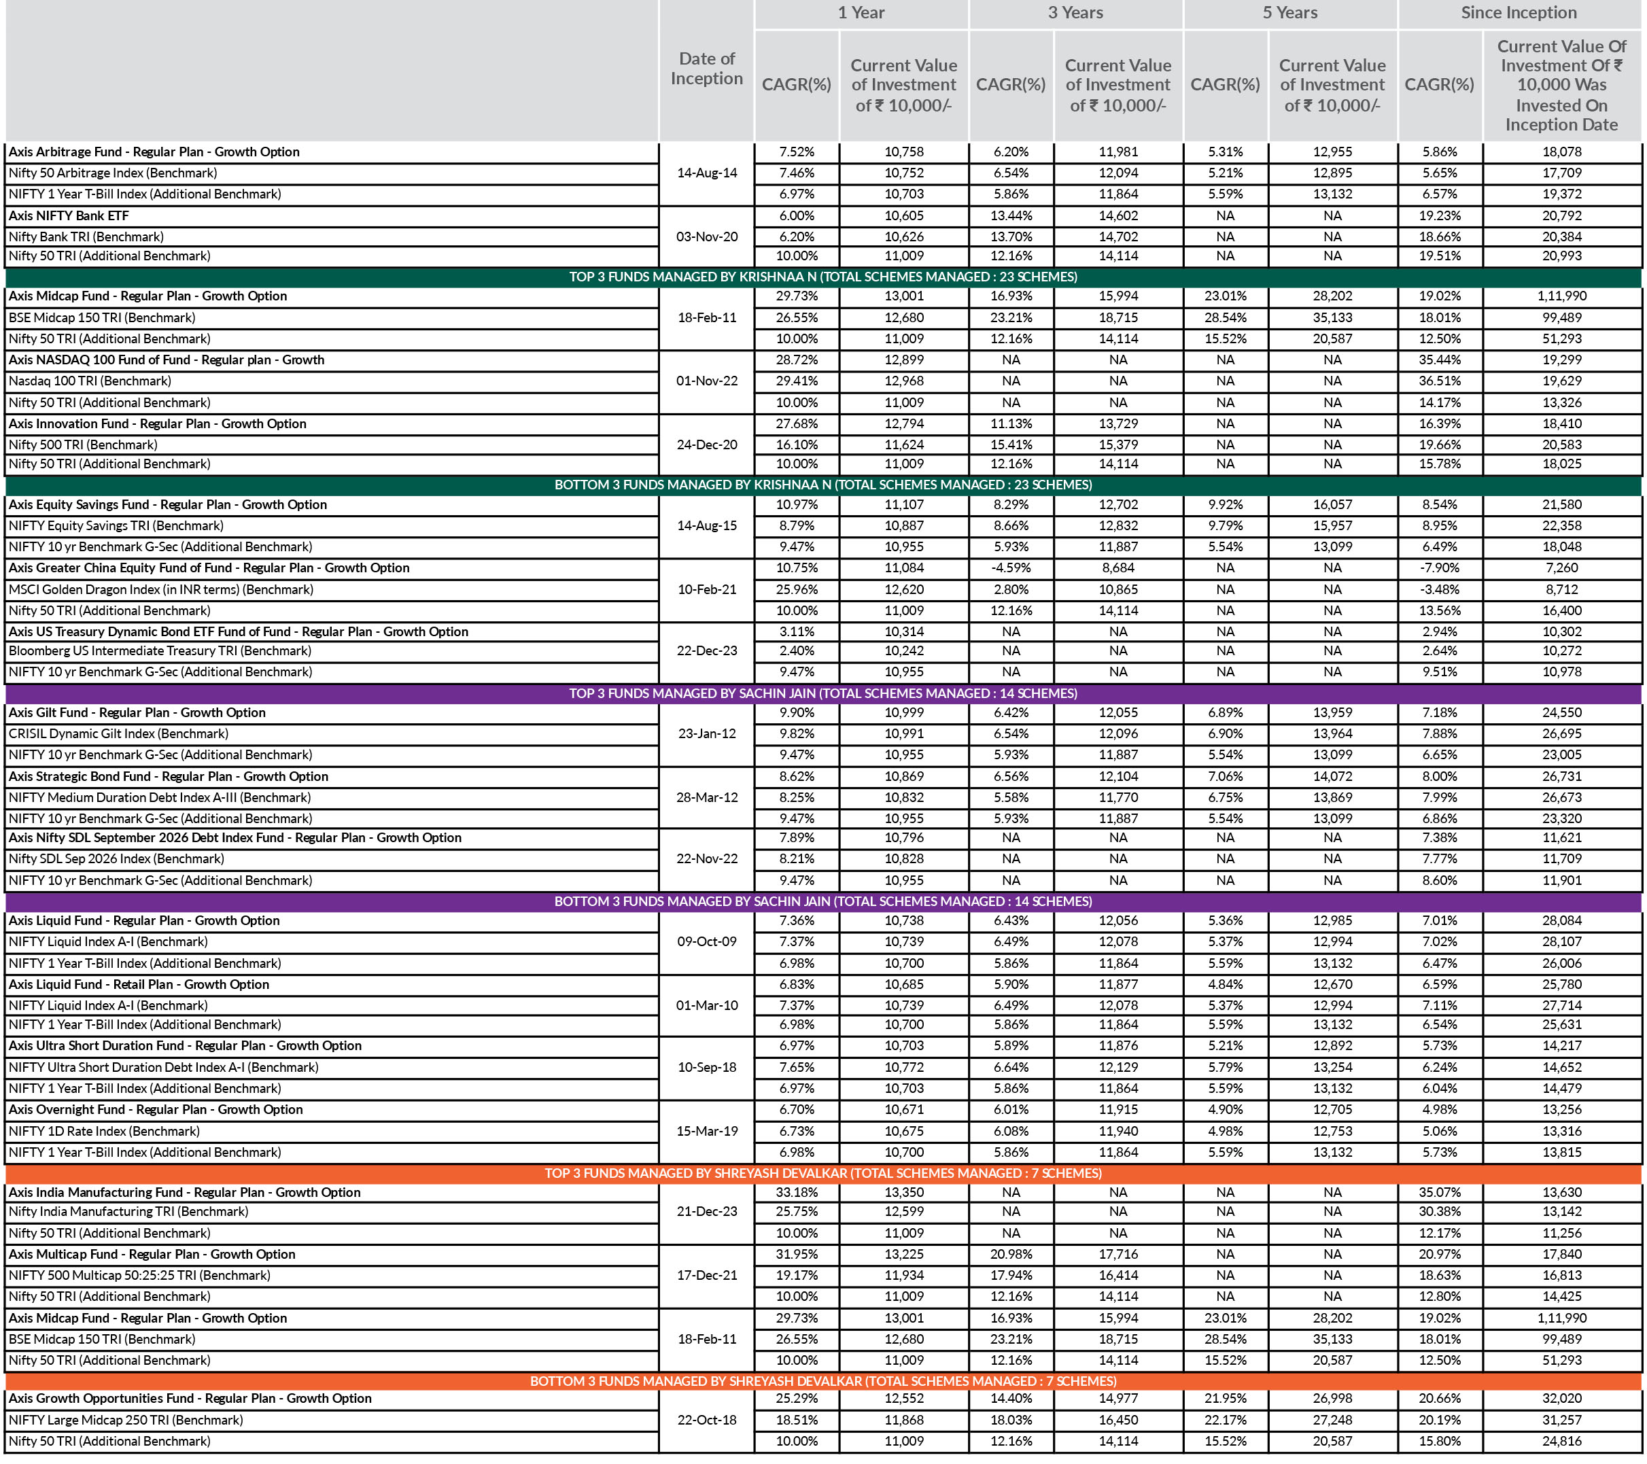Viewport: 1647px width, 1464px height.
Task: Click 'Axis Nifty SDL September 2026 Debt Index Fund'
Action: 235,837
